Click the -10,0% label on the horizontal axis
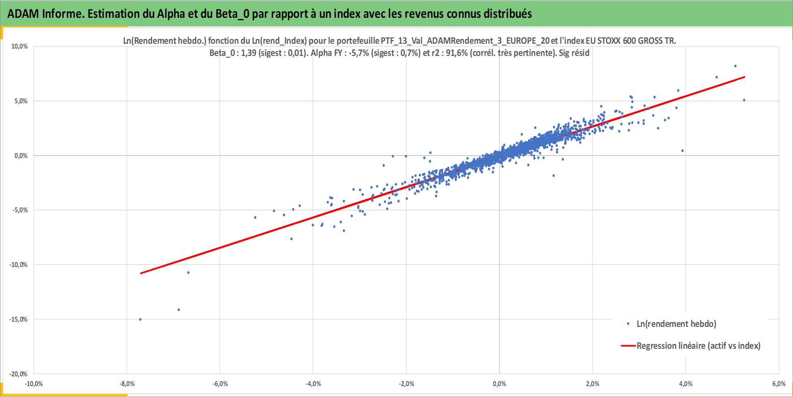 [x=34, y=384]
